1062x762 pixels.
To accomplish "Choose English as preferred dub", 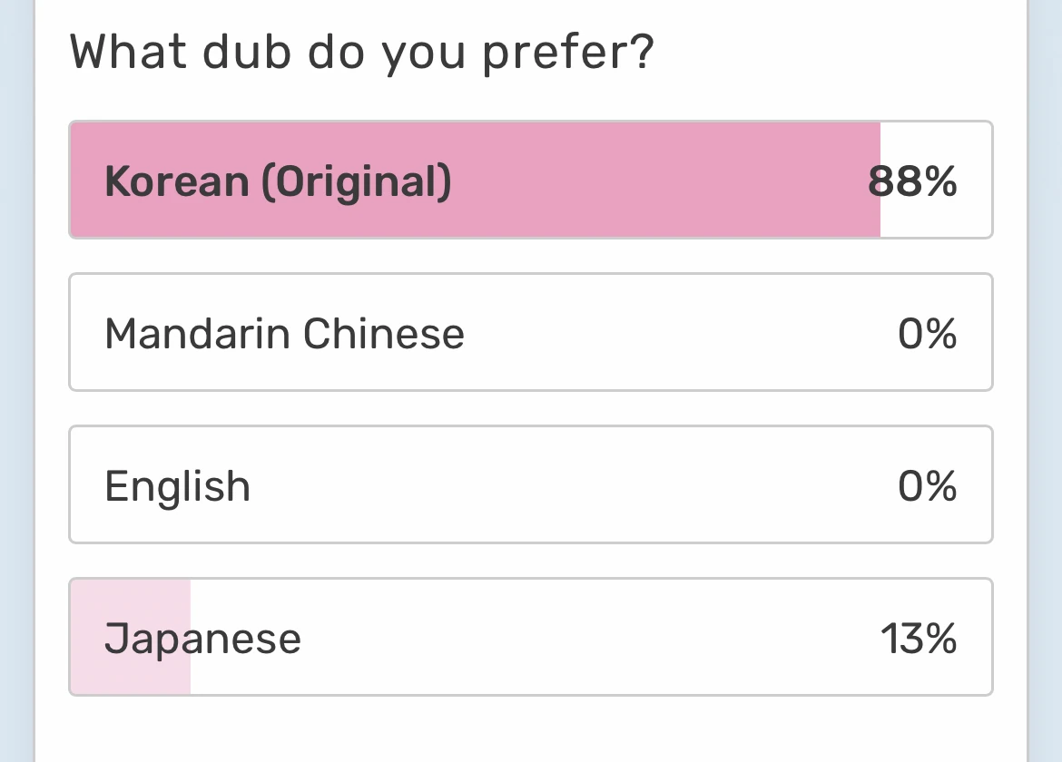I will [531, 484].
